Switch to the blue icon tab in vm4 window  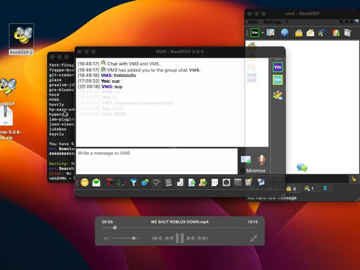[x=325, y=188]
